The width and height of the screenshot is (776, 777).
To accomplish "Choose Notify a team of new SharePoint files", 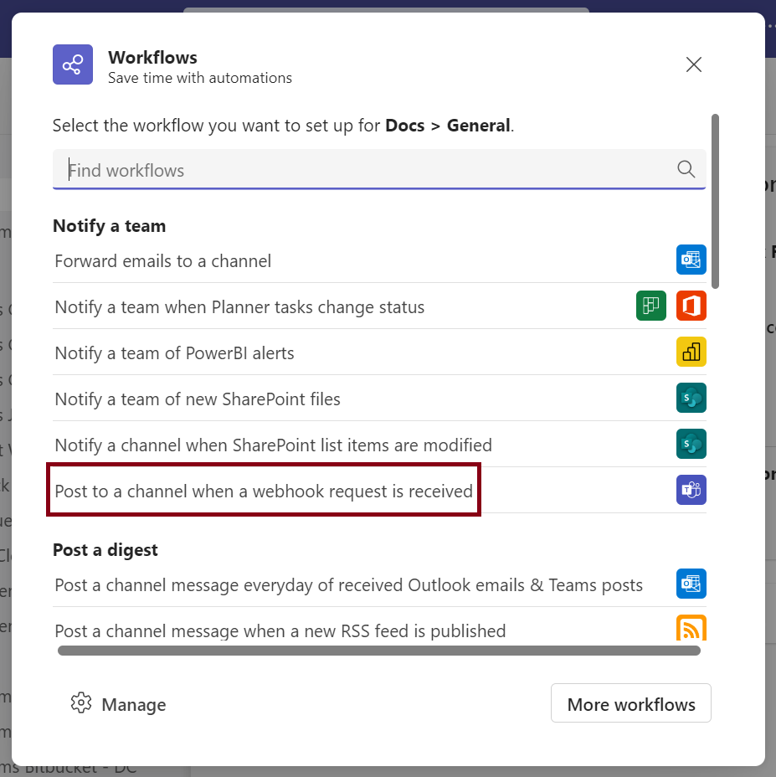I will 379,399.
